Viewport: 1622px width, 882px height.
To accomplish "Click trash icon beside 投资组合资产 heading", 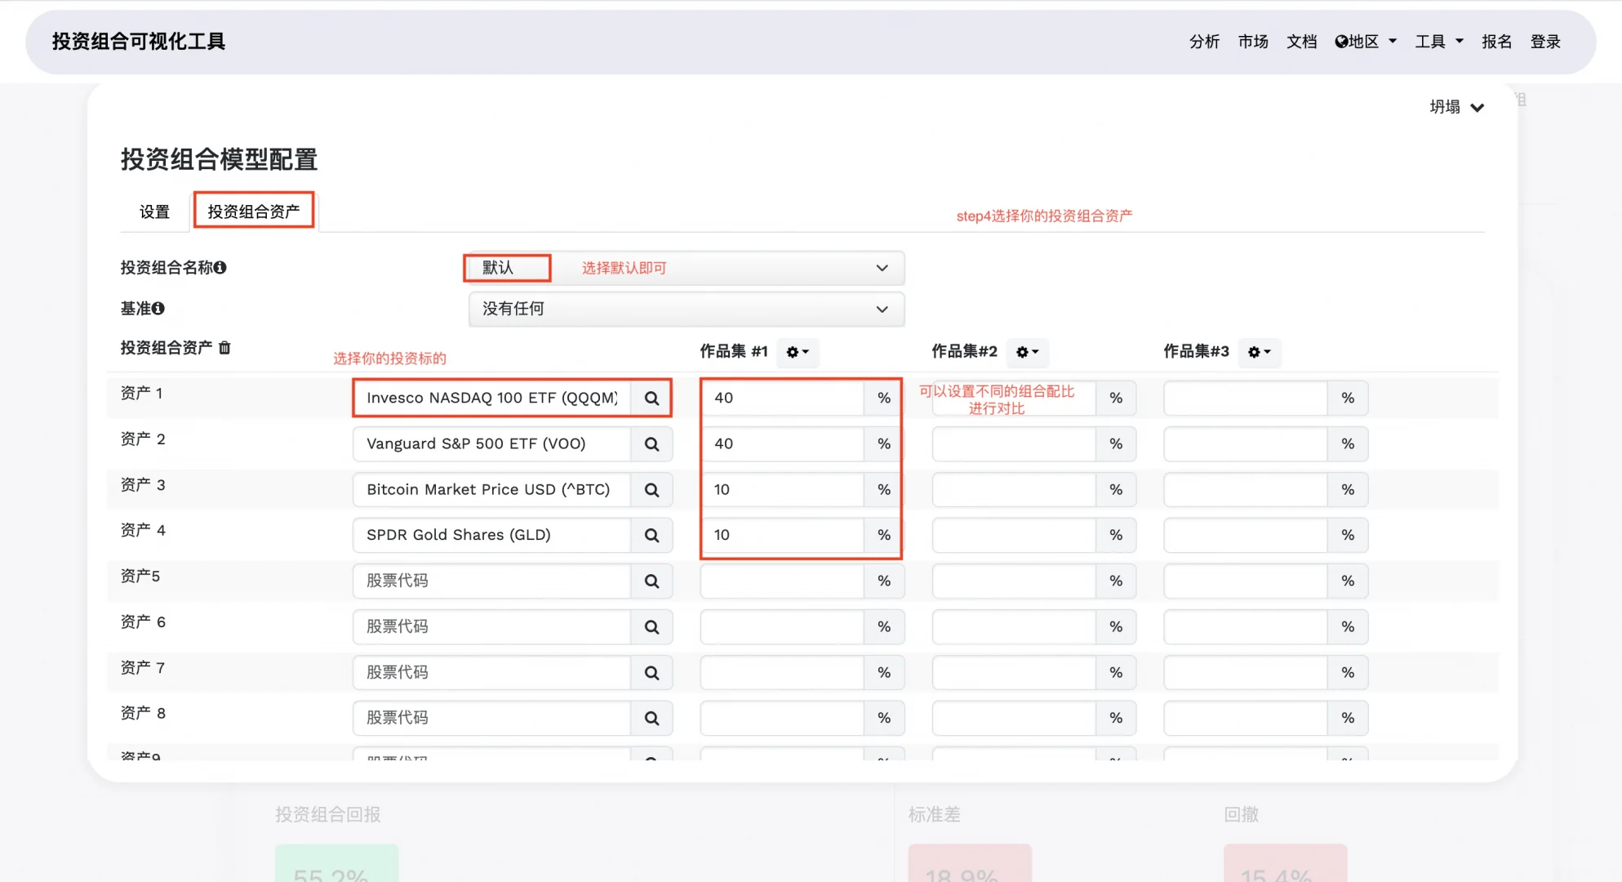I will (226, 347).
